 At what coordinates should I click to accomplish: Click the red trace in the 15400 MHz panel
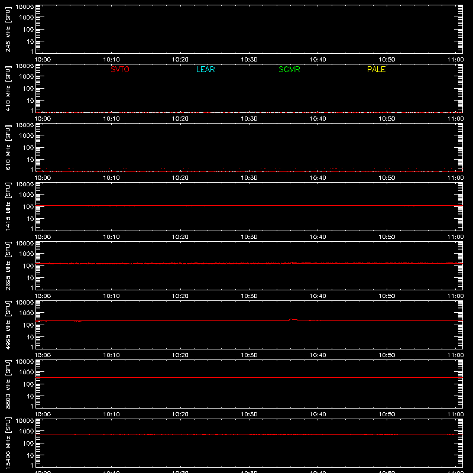pyautogui.click(x=249, y=435)
